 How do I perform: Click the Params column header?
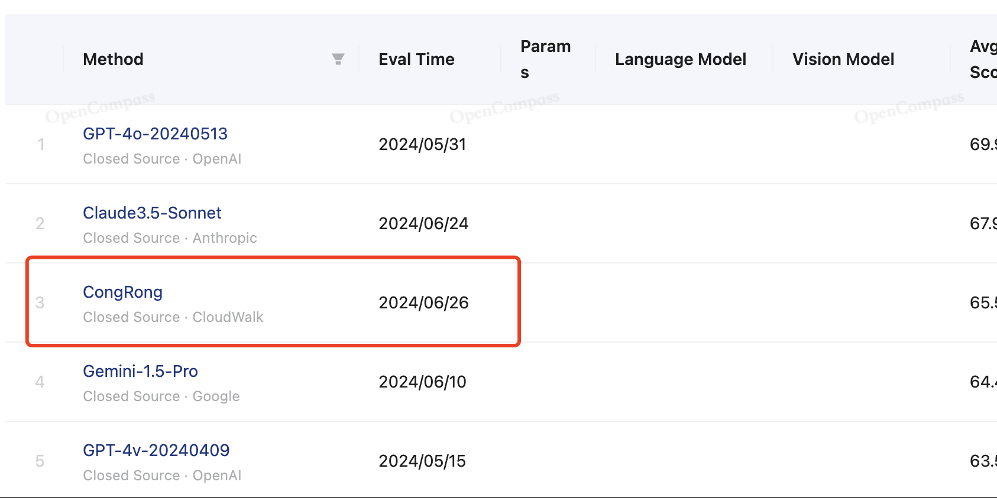pyautogui.click(x=545, y=59)
